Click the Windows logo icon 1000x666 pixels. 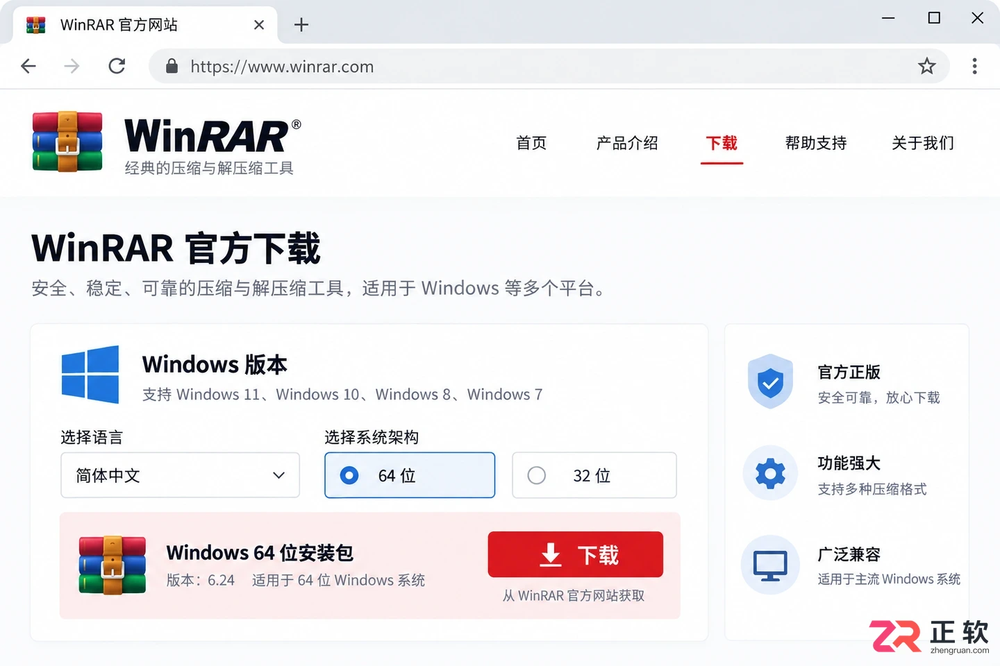(x=90, y=375)
